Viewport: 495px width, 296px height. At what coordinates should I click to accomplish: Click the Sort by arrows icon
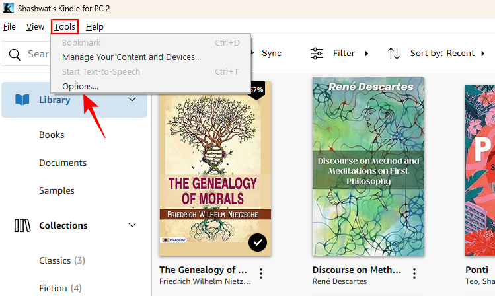(x=394, y=53)
